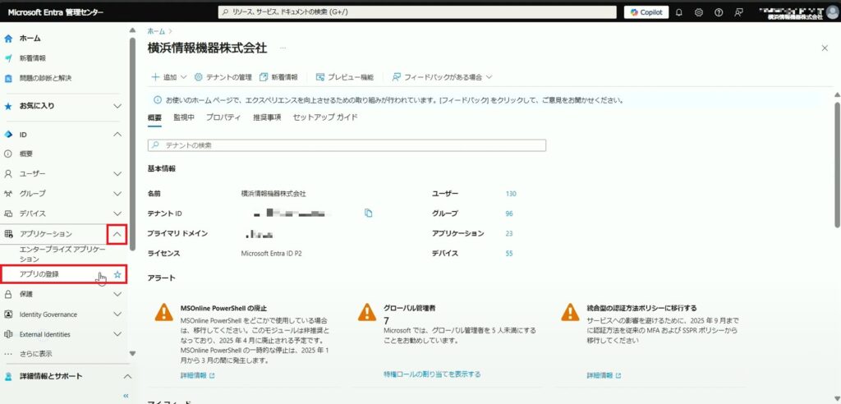Image resolution: width=841 pixels, height=404 pixels.
Task: Click Microsoft Entra 管理センター title
Action: click(x=56, y=12)
